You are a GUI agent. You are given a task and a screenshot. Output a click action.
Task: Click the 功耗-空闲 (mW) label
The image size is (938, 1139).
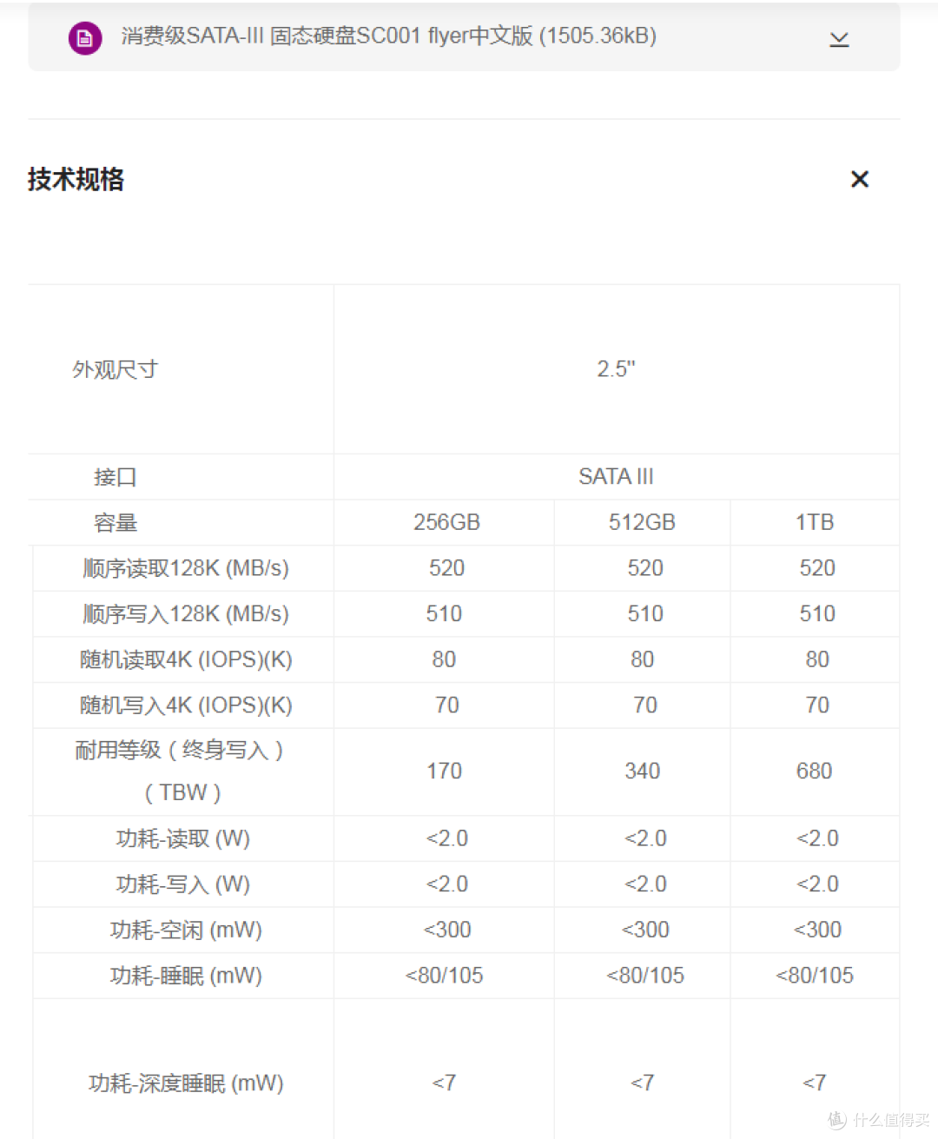pos(186,930)
